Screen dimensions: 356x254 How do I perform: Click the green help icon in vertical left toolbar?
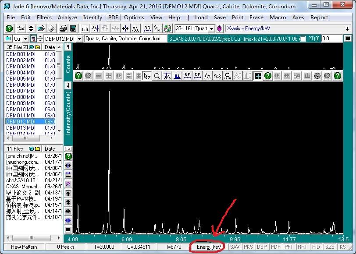(x=68, y=156)
